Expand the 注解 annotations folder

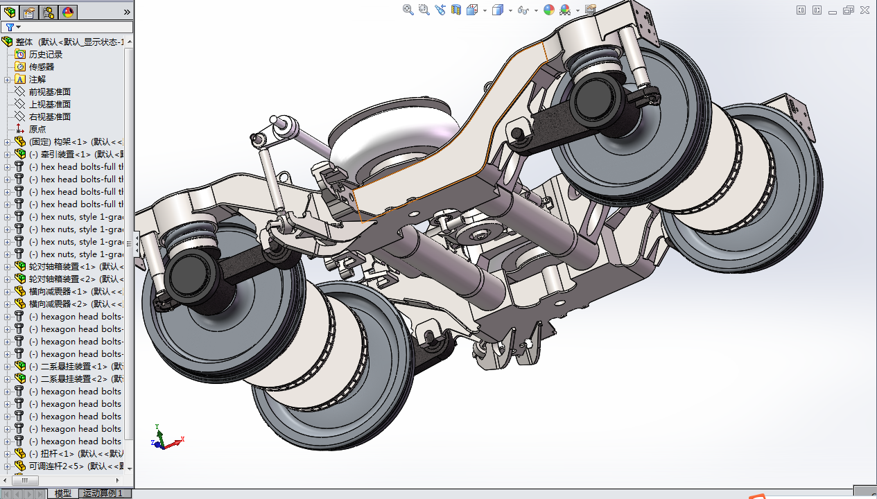pos(8,79)
